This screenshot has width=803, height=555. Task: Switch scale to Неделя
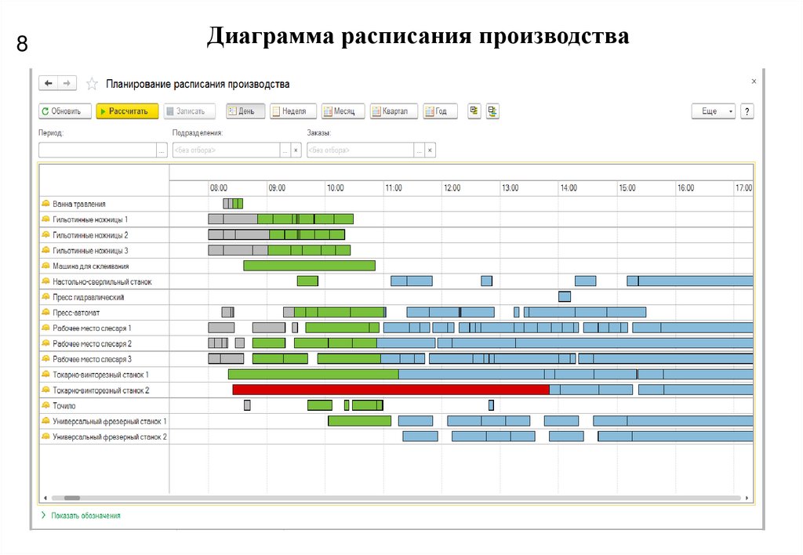coord(293,111)
